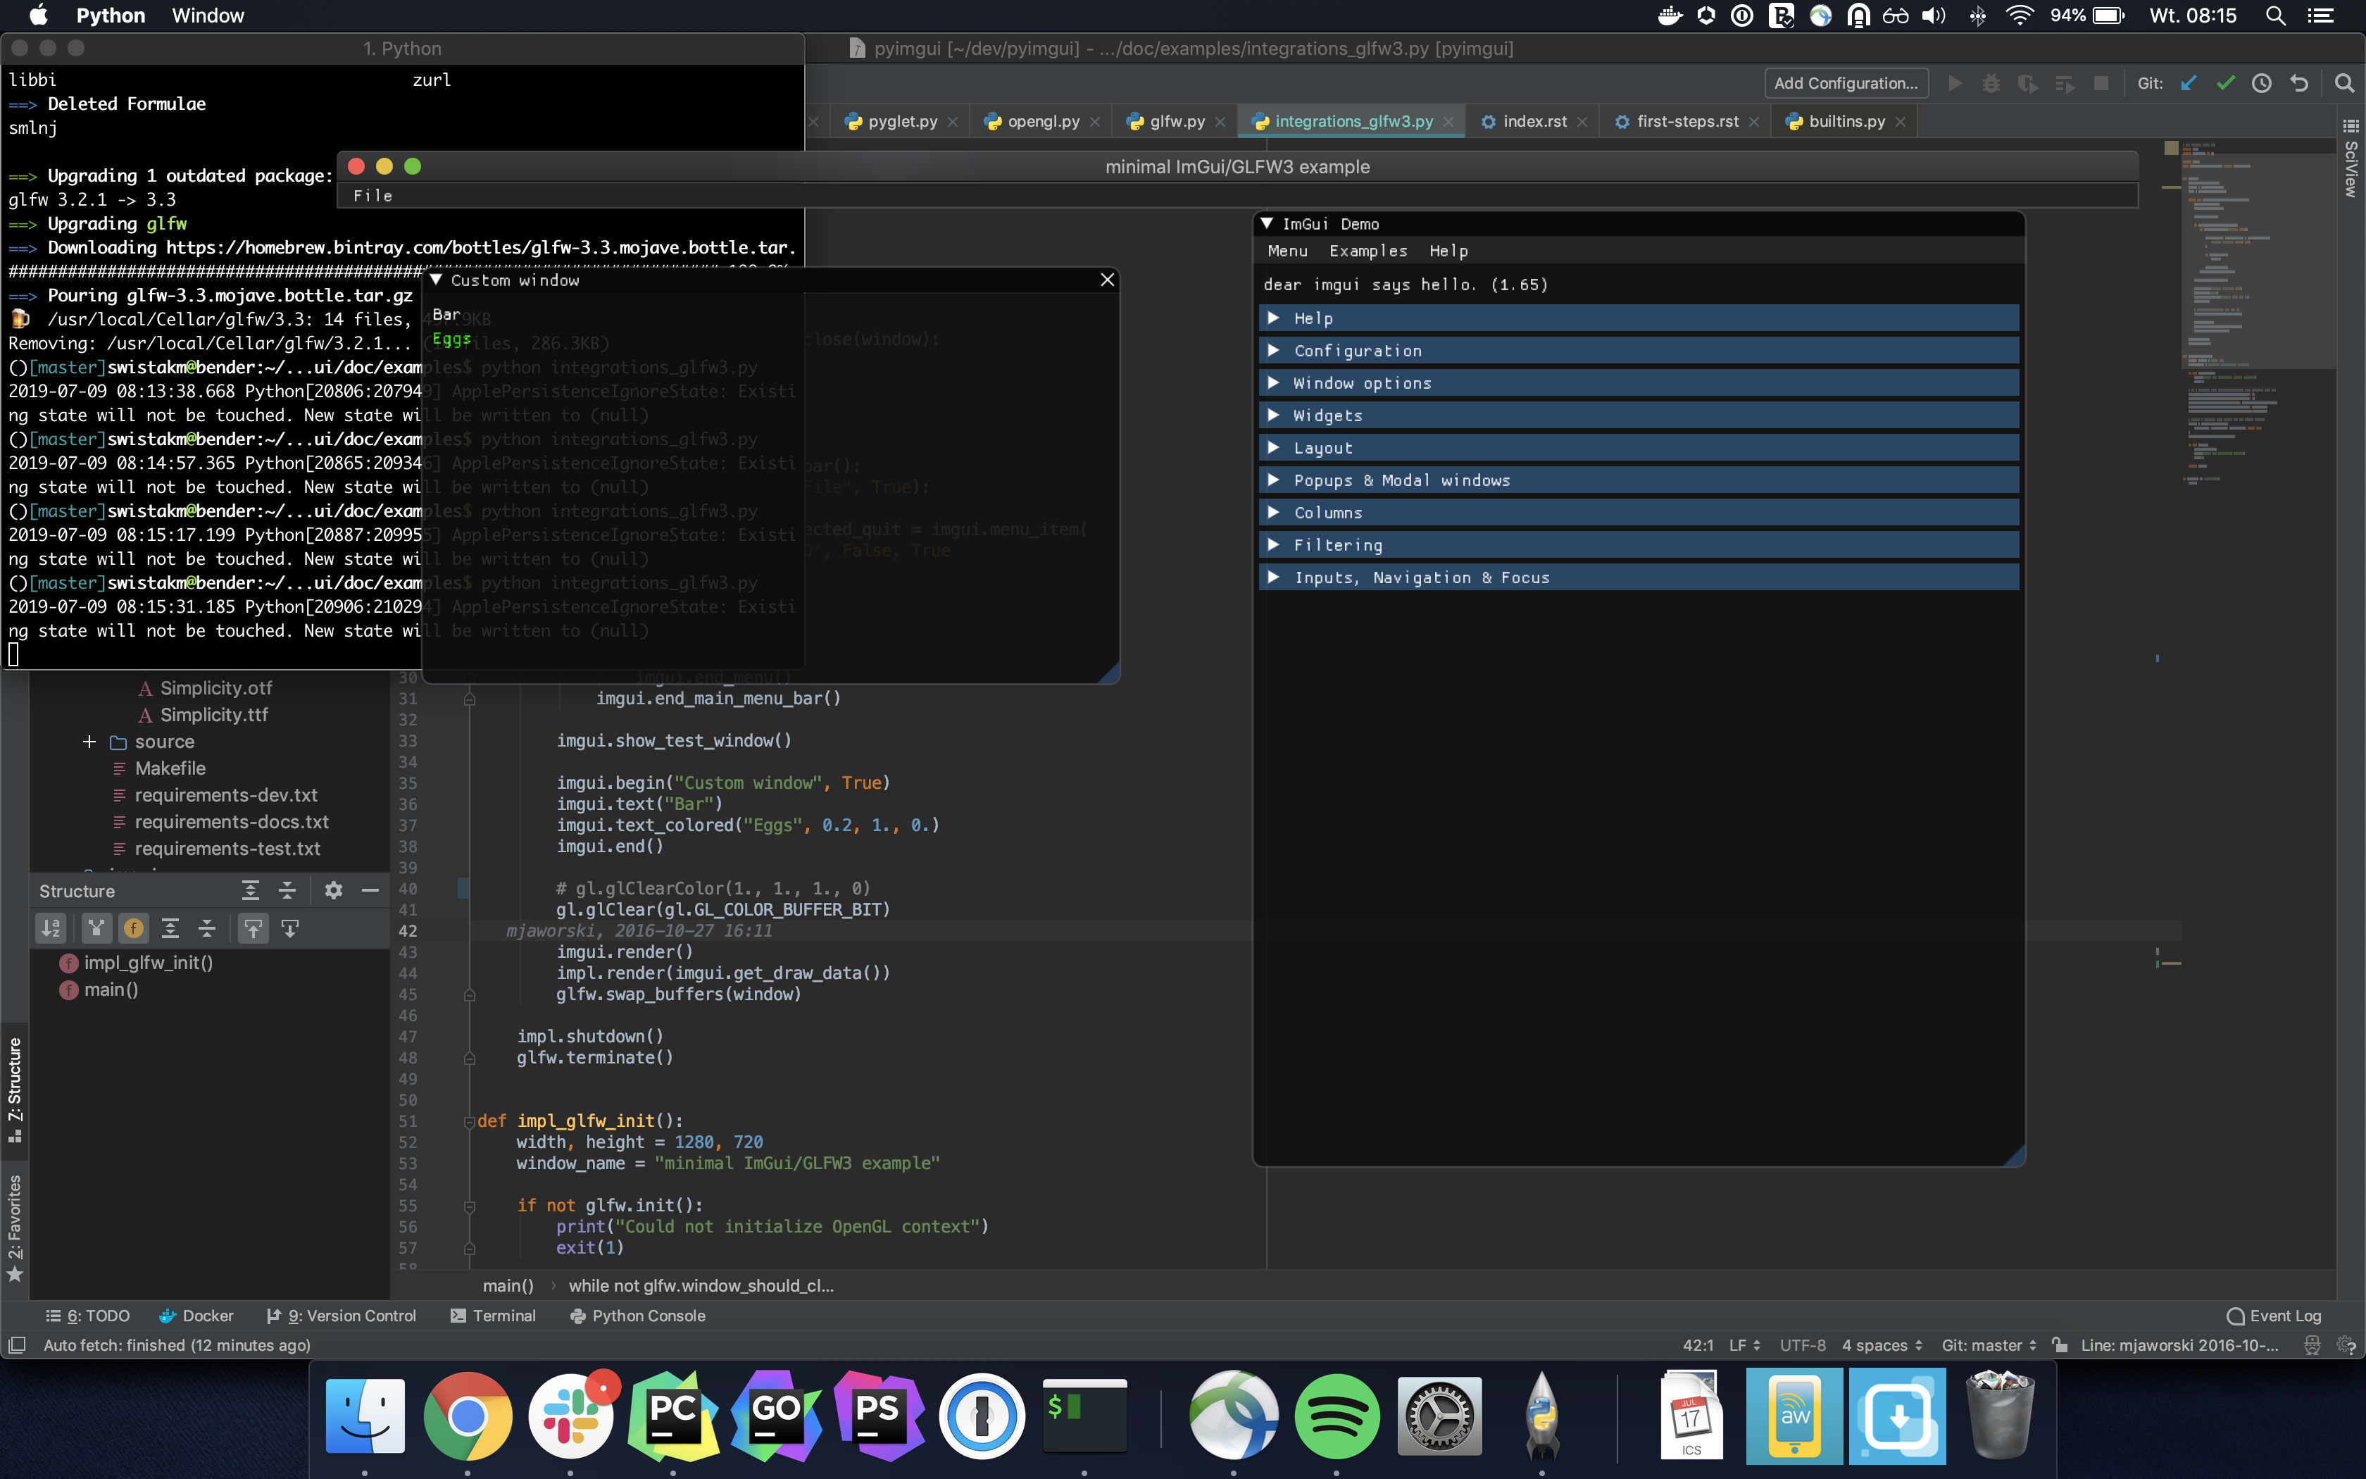The height and width of the screenshot is (1479, 2366).
Task: Toggle the fields filter (f) in Structure panel
Action: click(x=134, y=928)
